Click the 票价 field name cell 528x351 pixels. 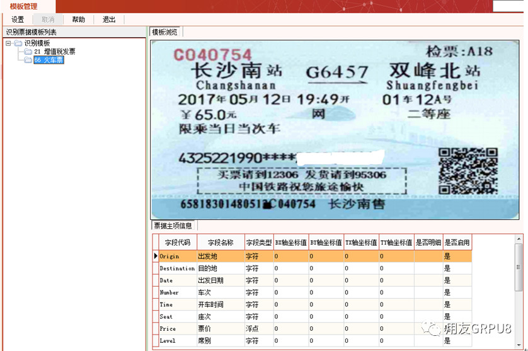(221, 329)
